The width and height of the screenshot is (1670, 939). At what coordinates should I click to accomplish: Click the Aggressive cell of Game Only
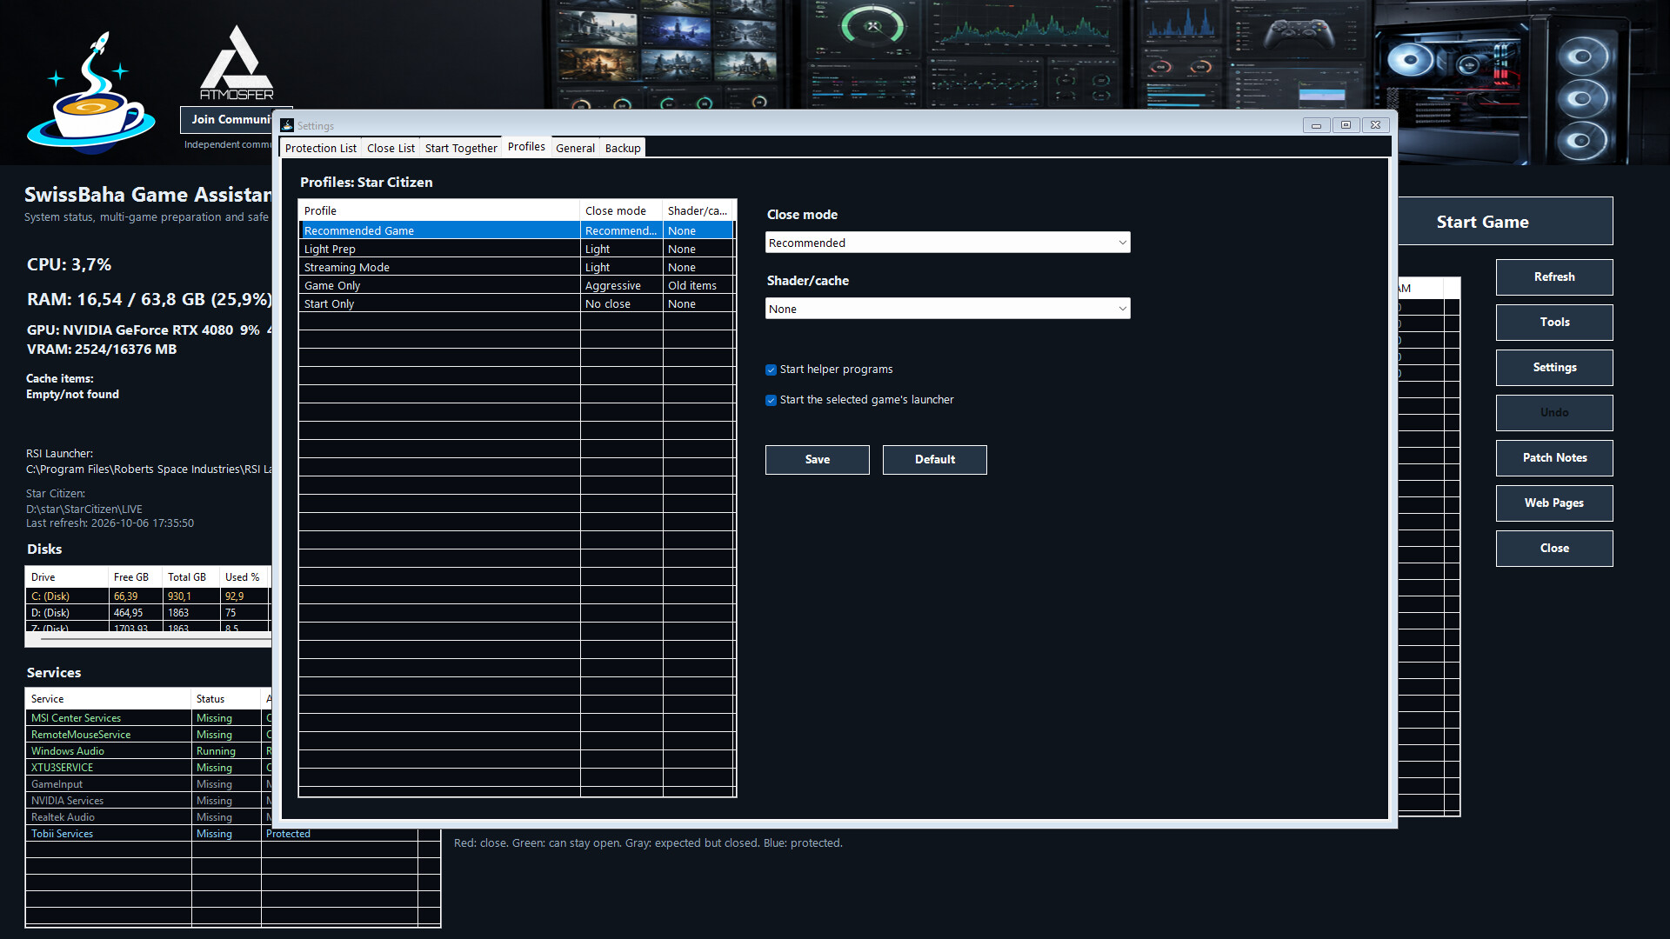point(621,285)
